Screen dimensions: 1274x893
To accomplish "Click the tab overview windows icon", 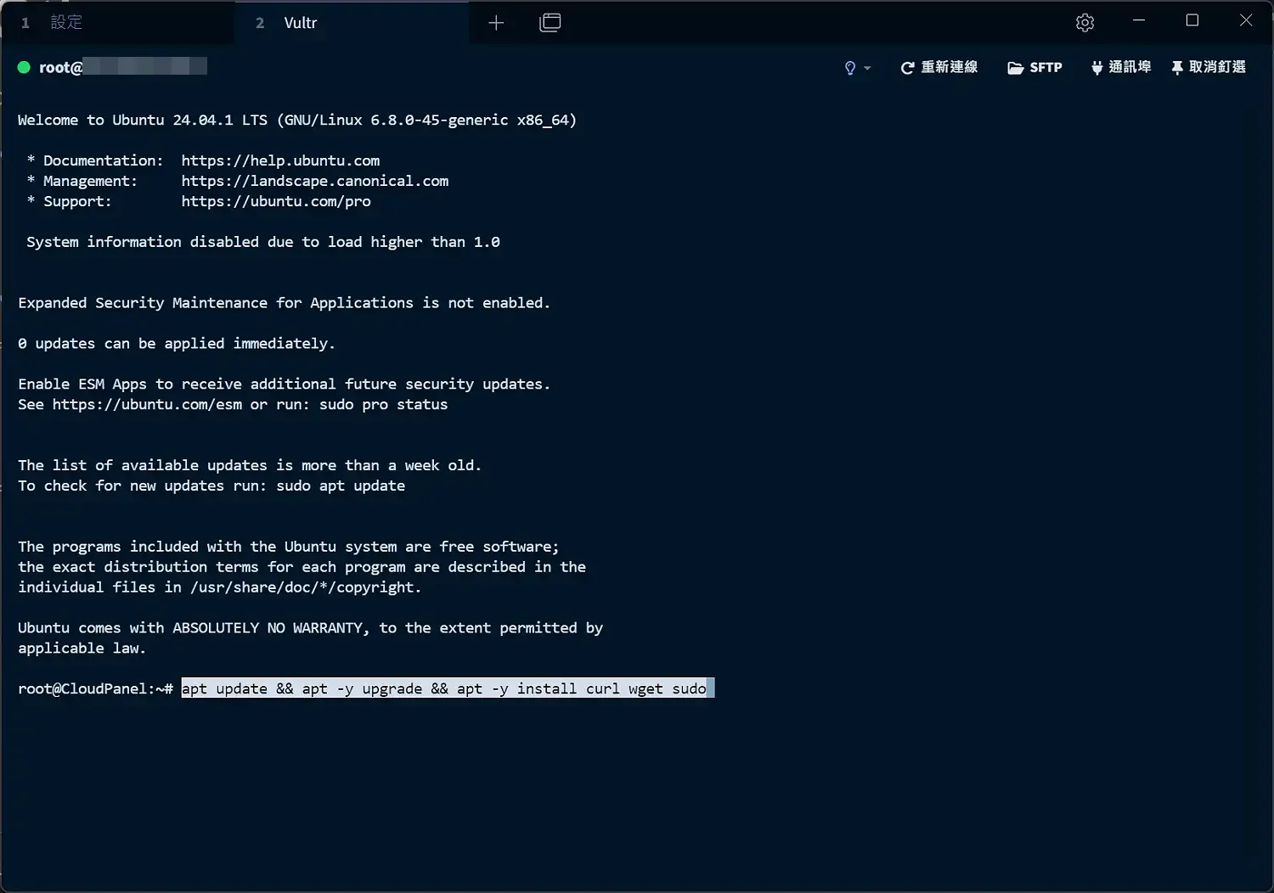I will click(550, 23).
